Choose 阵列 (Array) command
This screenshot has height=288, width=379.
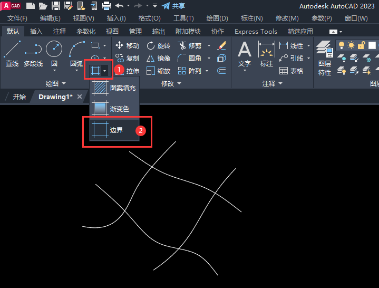click(x=190, y=71)
